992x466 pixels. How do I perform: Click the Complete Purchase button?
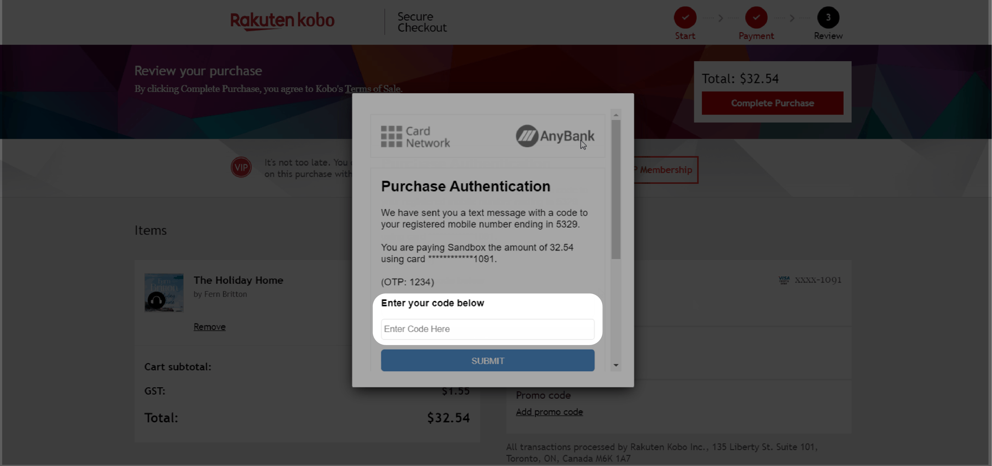tap(773, 103)
